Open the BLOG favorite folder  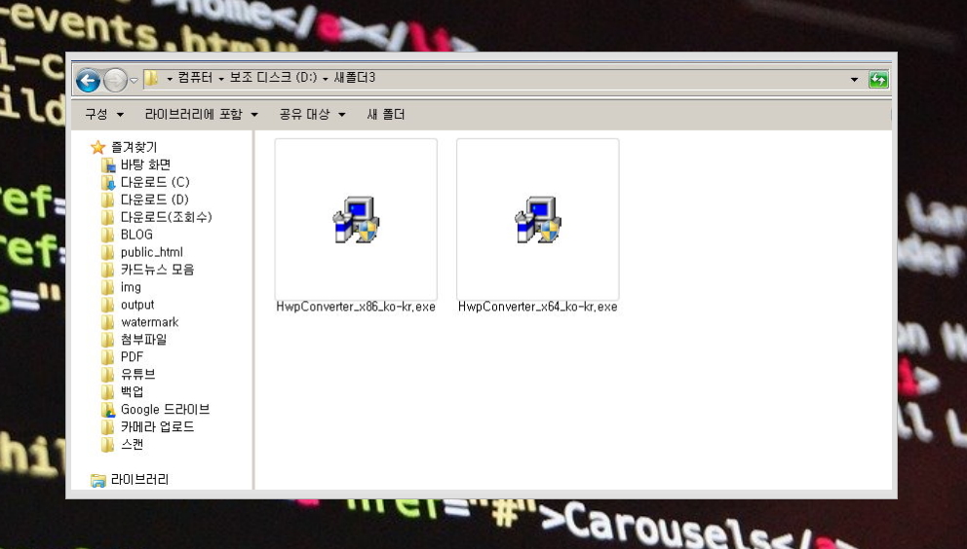pyautogui.click(x=136, y=235)
